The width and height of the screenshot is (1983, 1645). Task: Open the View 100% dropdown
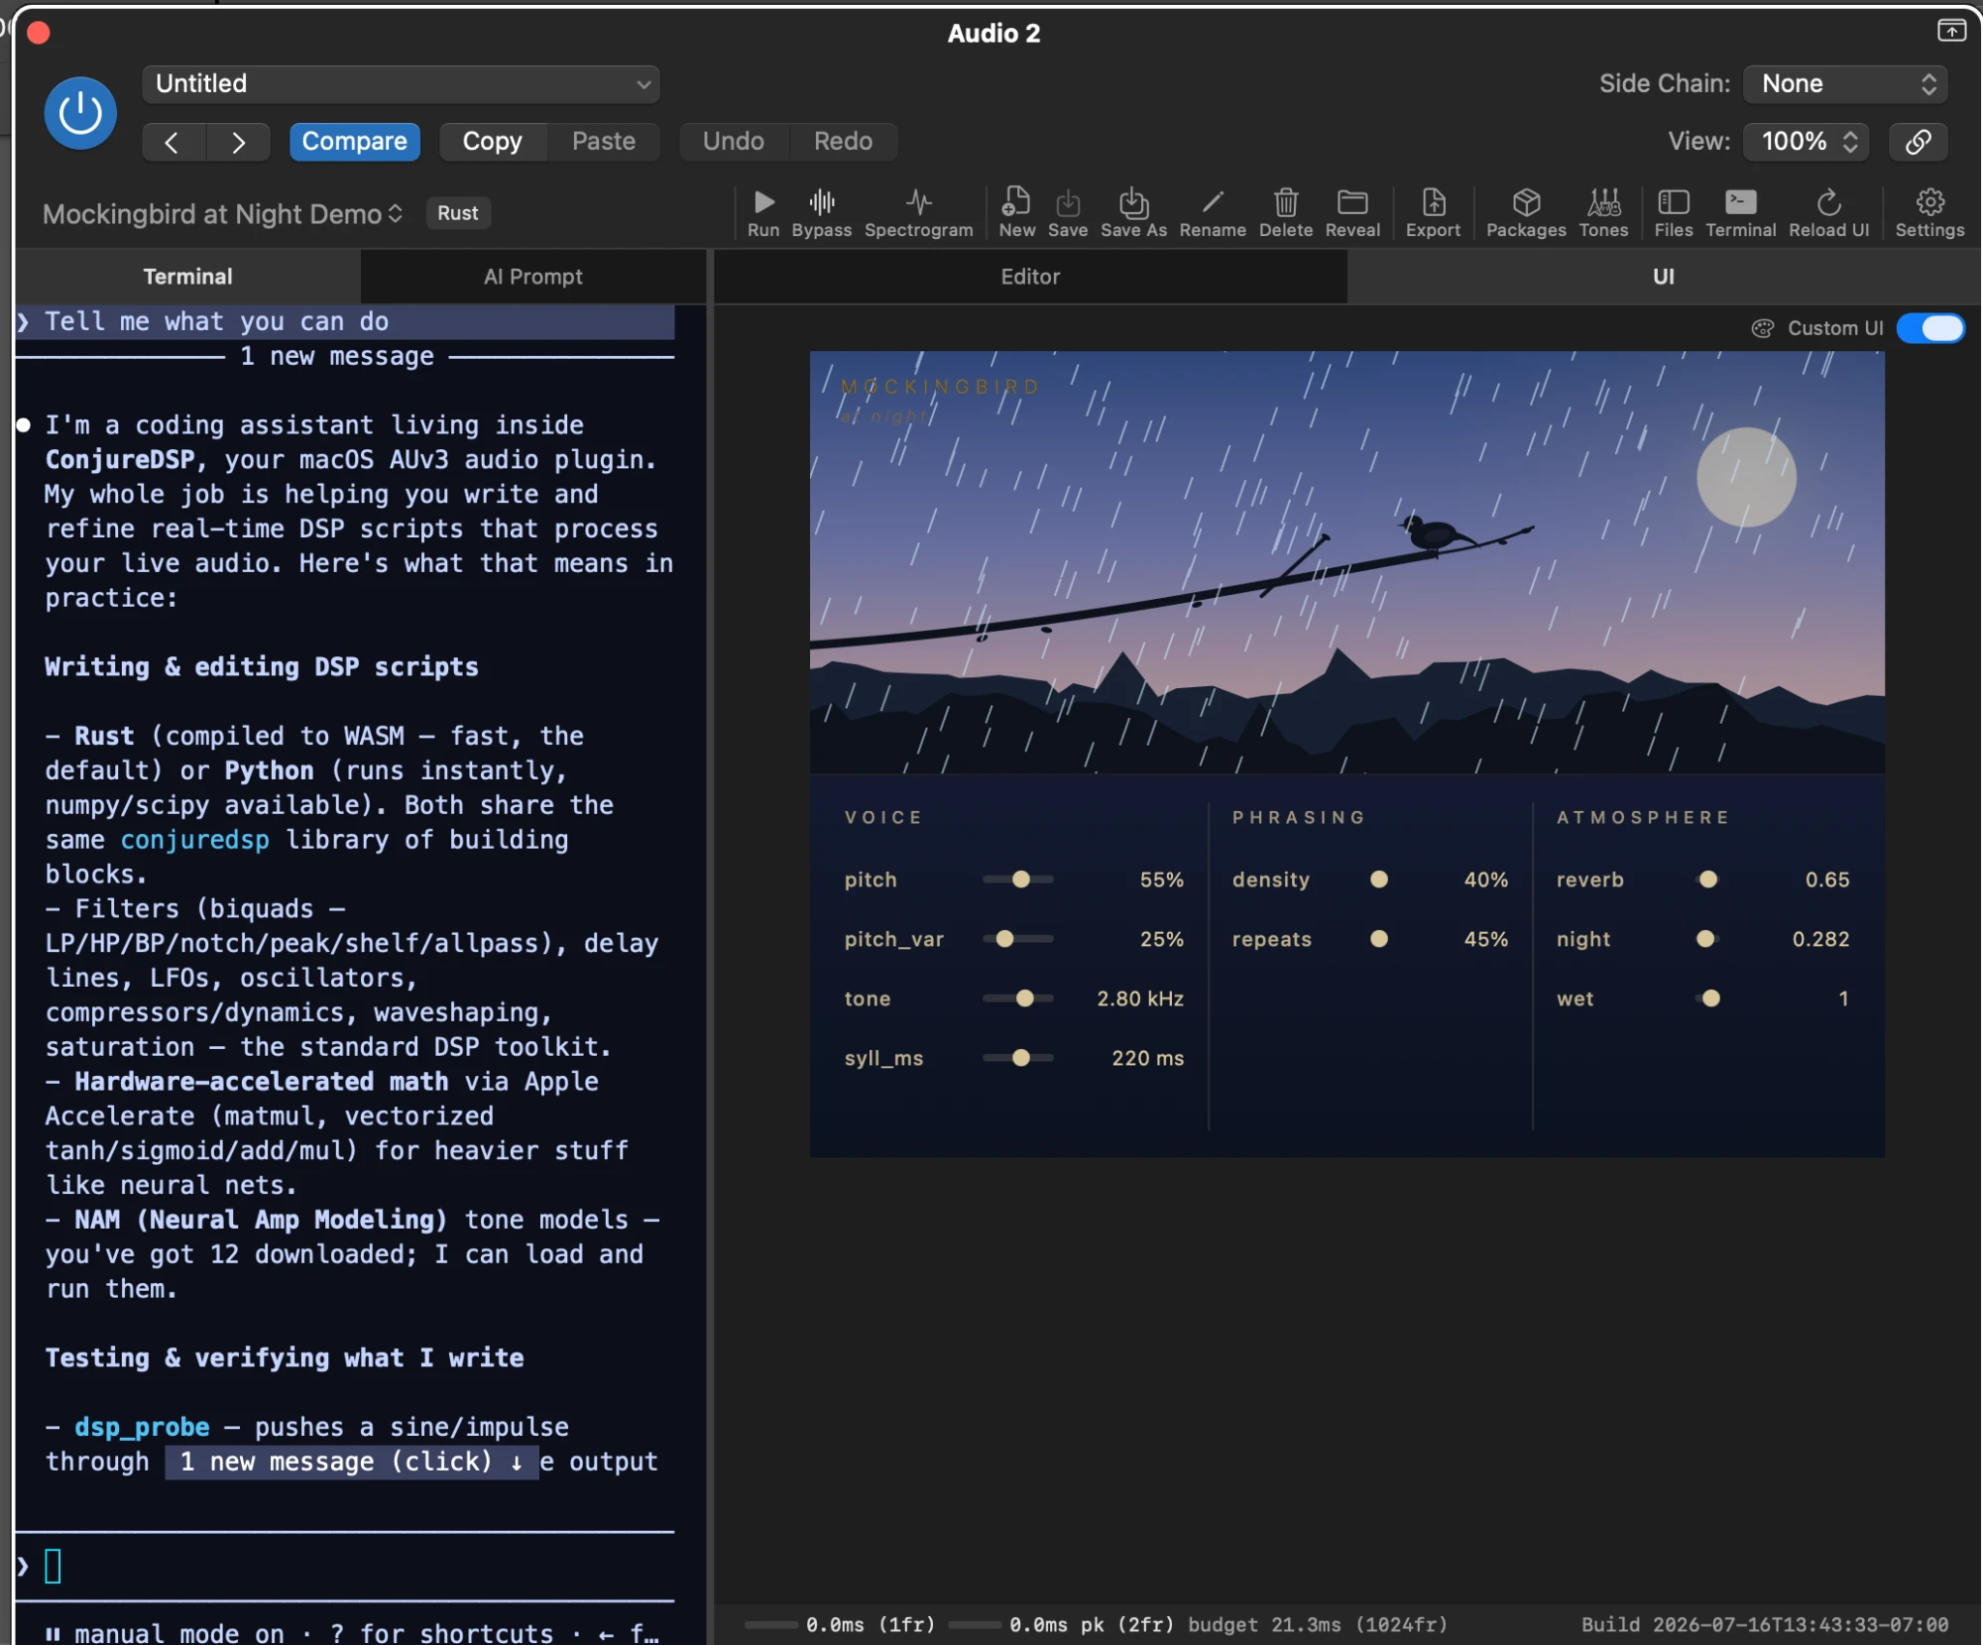click(x=1806, y=142)
